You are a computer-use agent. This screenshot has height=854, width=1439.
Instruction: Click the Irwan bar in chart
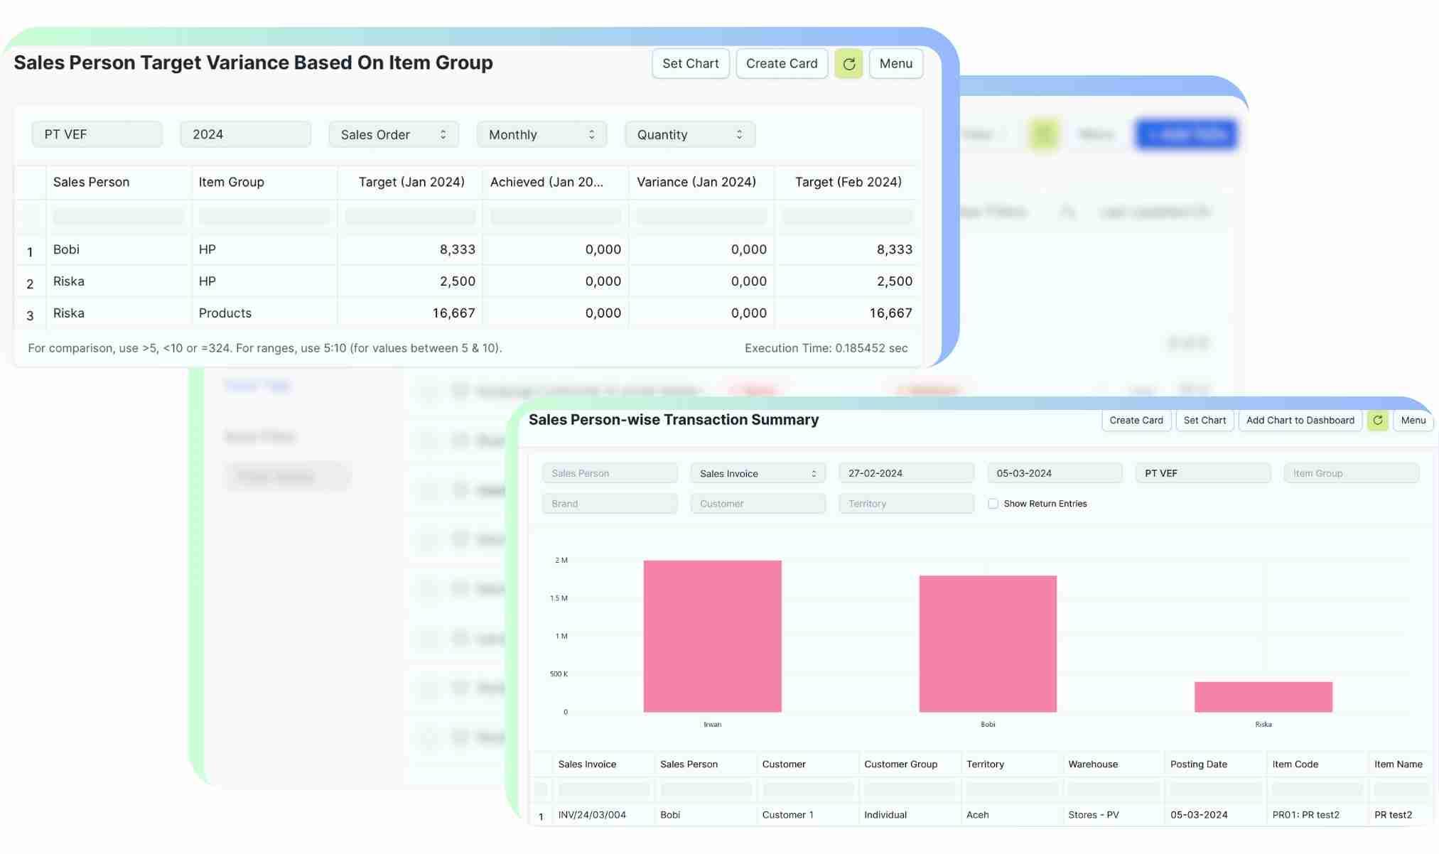[712, 636]
